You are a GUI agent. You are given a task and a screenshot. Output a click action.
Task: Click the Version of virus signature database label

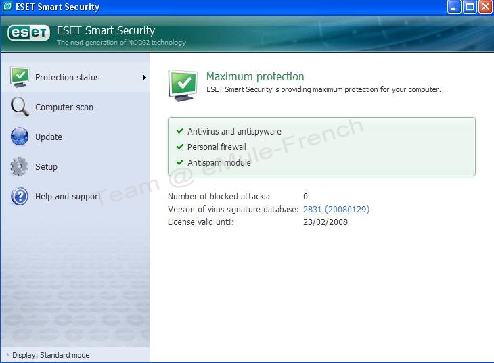click(x=233, y=210)
